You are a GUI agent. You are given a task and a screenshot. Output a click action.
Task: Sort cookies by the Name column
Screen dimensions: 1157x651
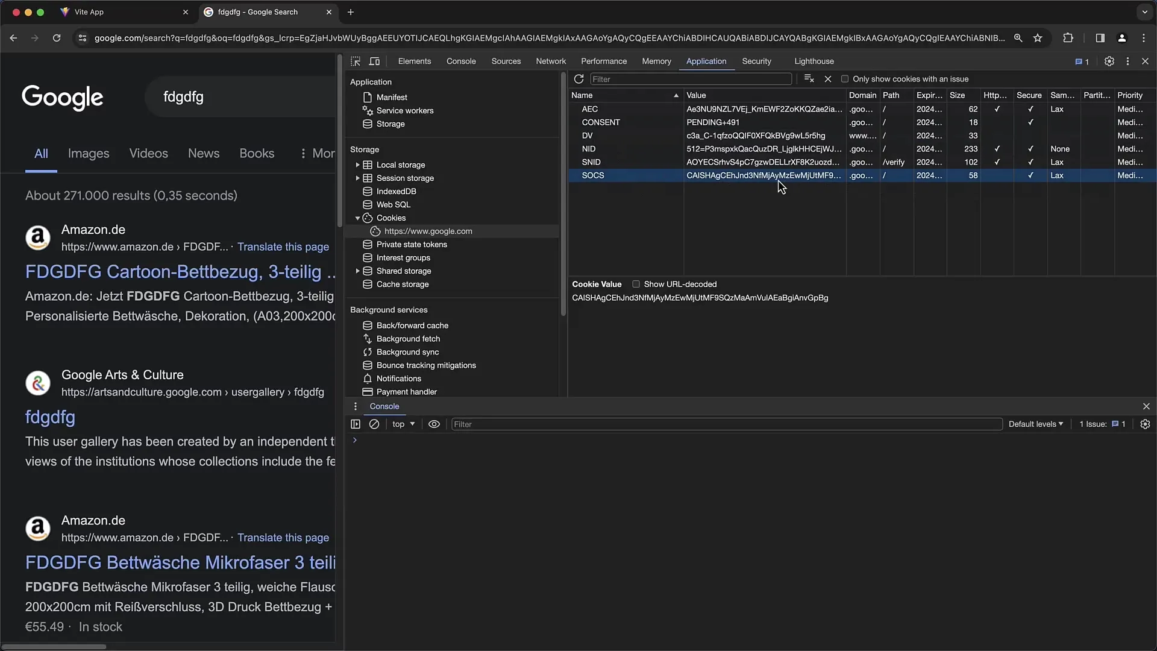(x=626, y=95)
